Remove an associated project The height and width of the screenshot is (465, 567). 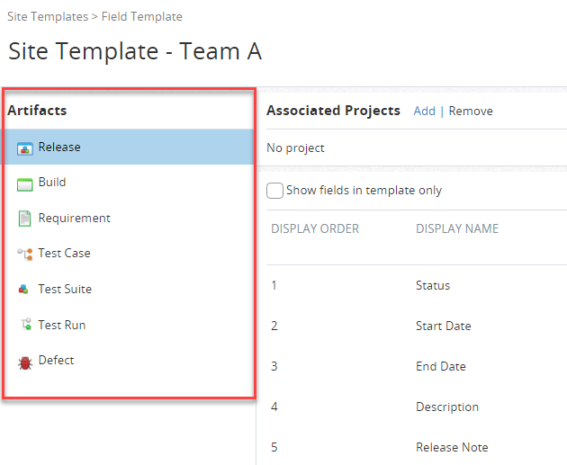click(471, 111)
